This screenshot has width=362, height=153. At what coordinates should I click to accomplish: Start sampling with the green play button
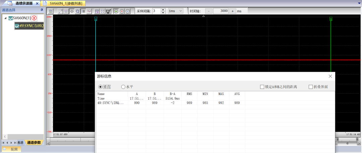(x=116, y=11)
